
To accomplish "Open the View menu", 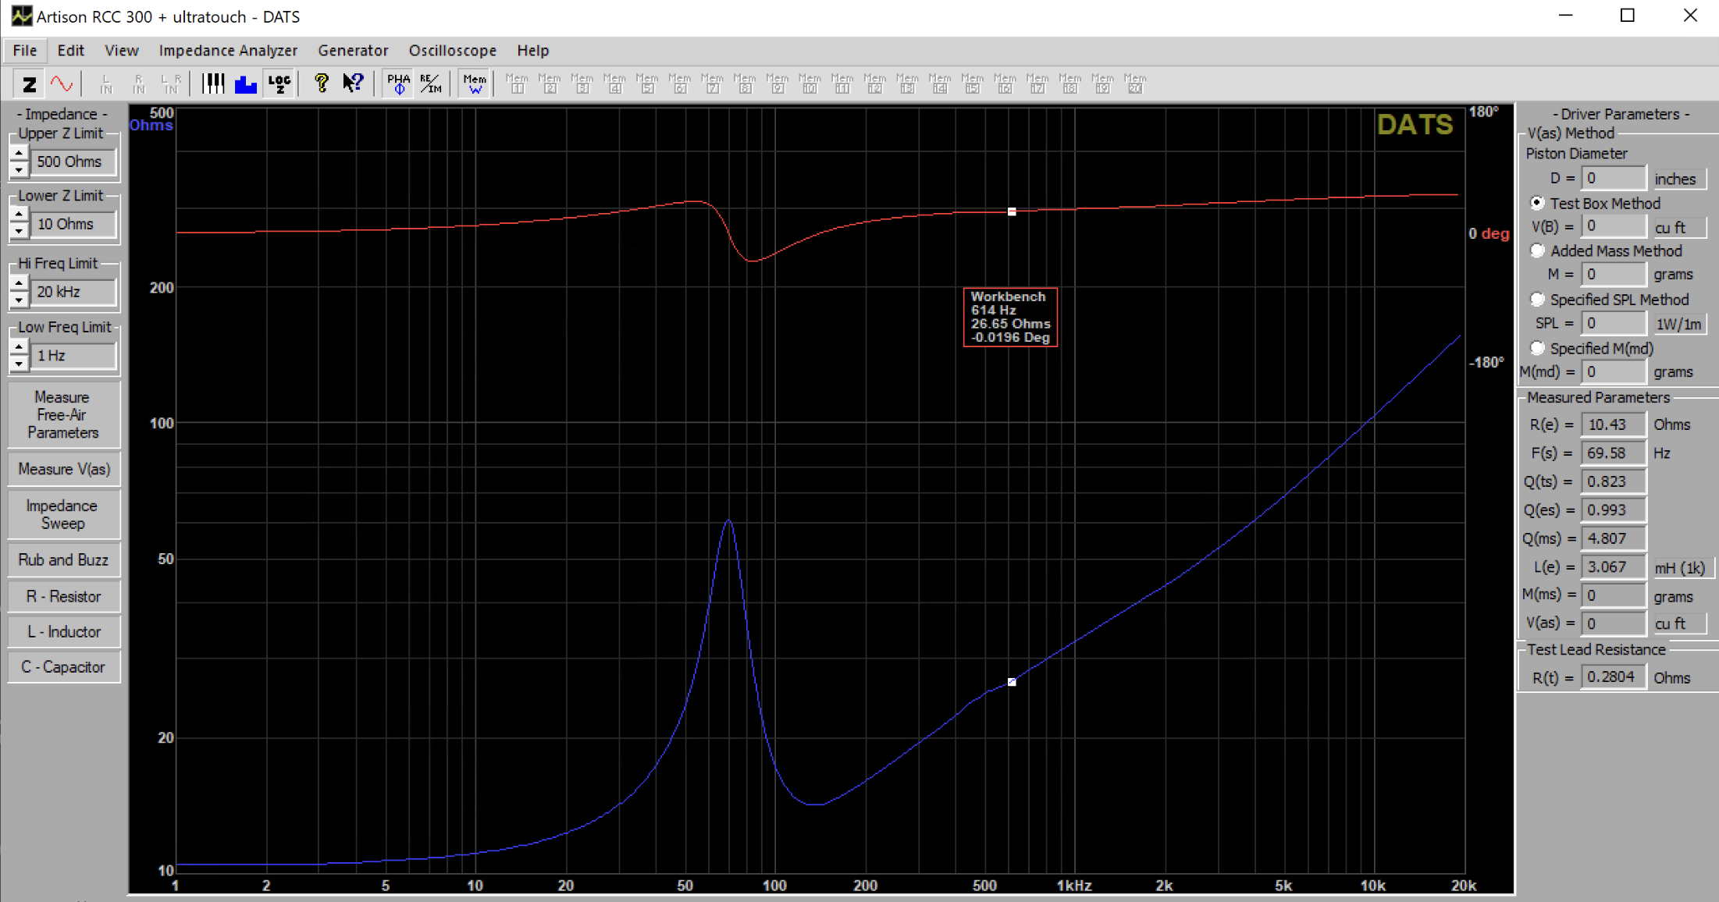I will (122, 51).
